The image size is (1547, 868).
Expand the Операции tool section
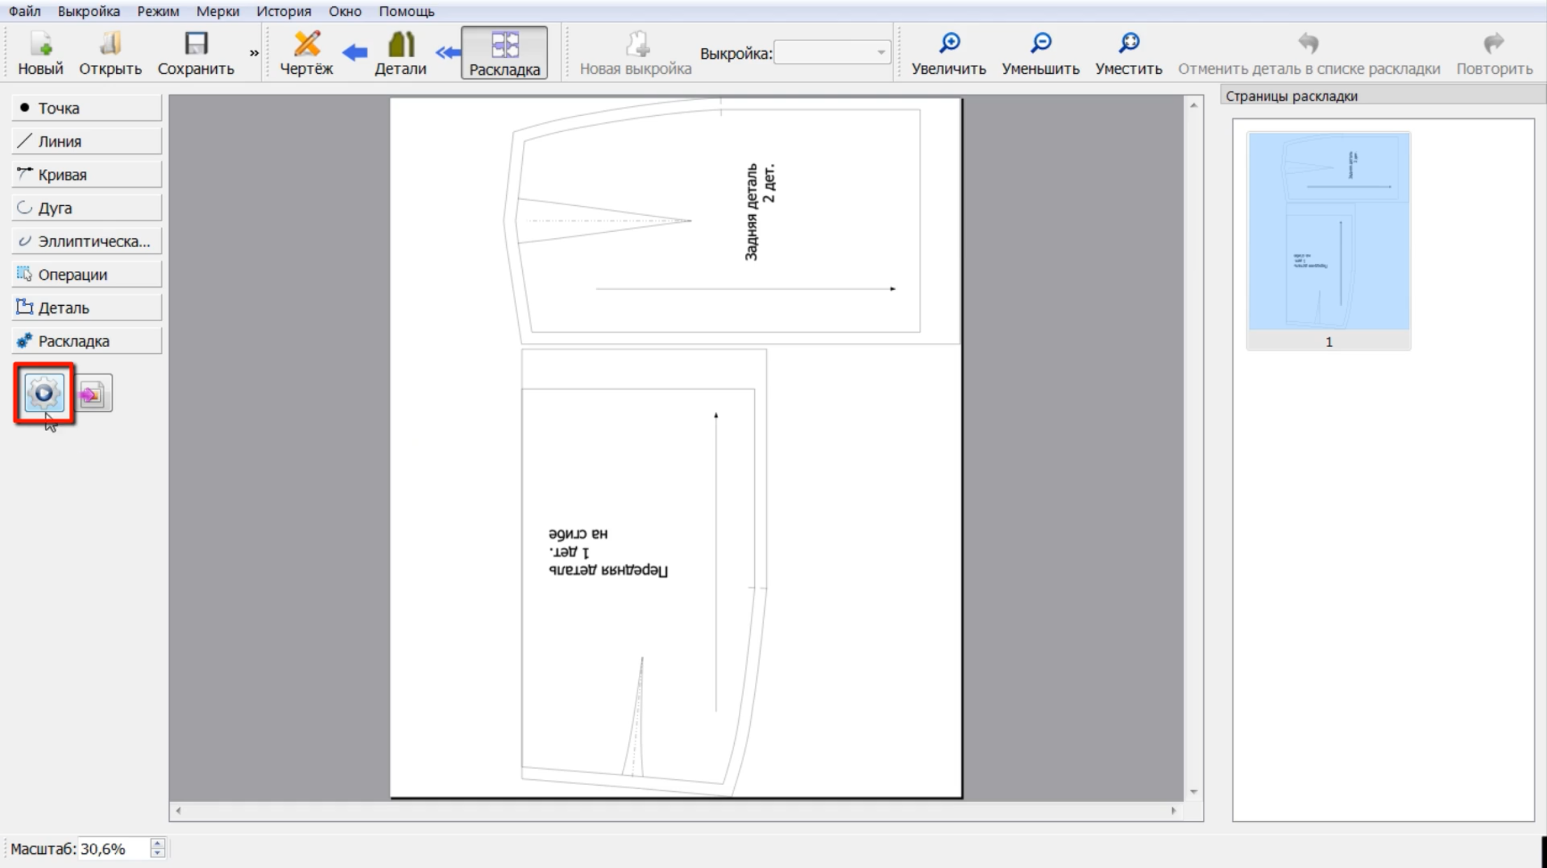pyautogui.click(x=87, y=274)
